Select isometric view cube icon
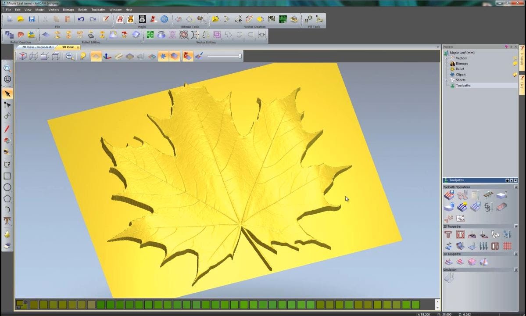The width and height of the screenshot is (526, 316). 22,56
